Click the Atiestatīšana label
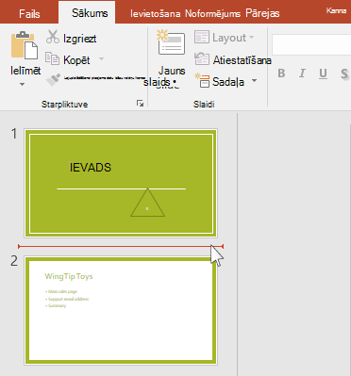 point(242,60)
